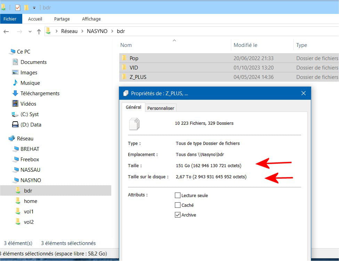
Task: Toggle the Lecture seule checkbox
Action: tap(178, 195)
